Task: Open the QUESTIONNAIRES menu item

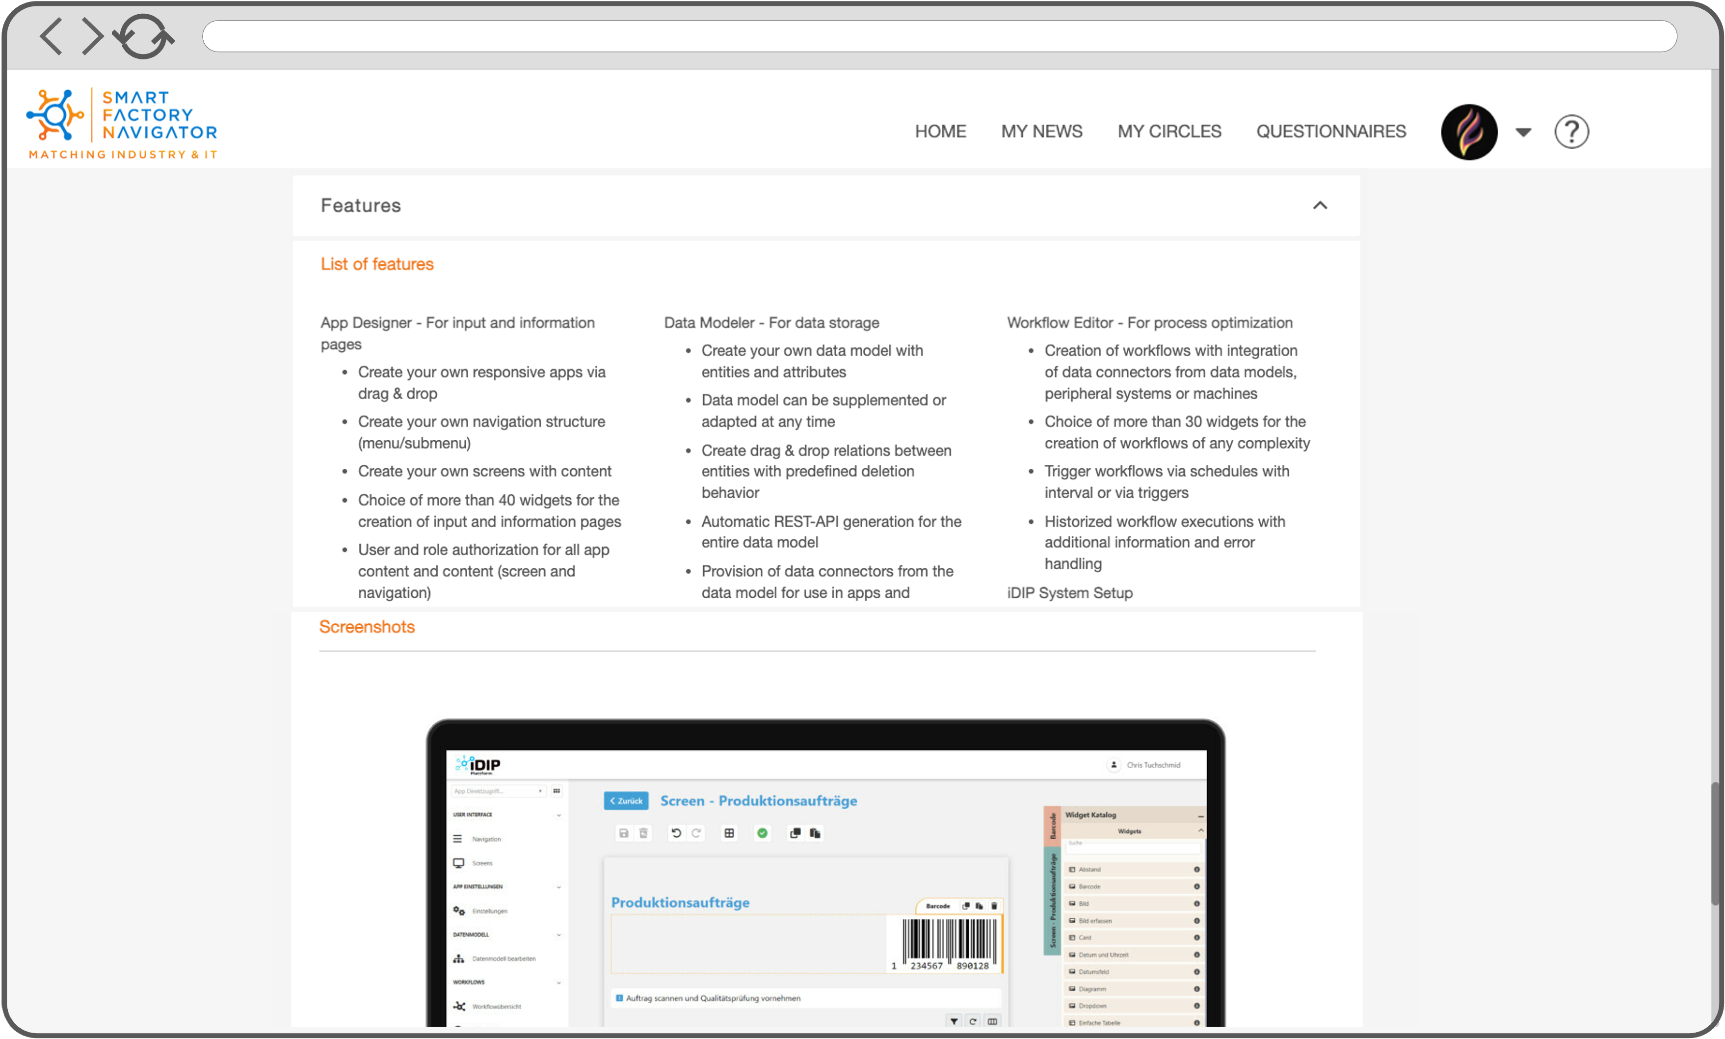Action: click(1330, 131)
